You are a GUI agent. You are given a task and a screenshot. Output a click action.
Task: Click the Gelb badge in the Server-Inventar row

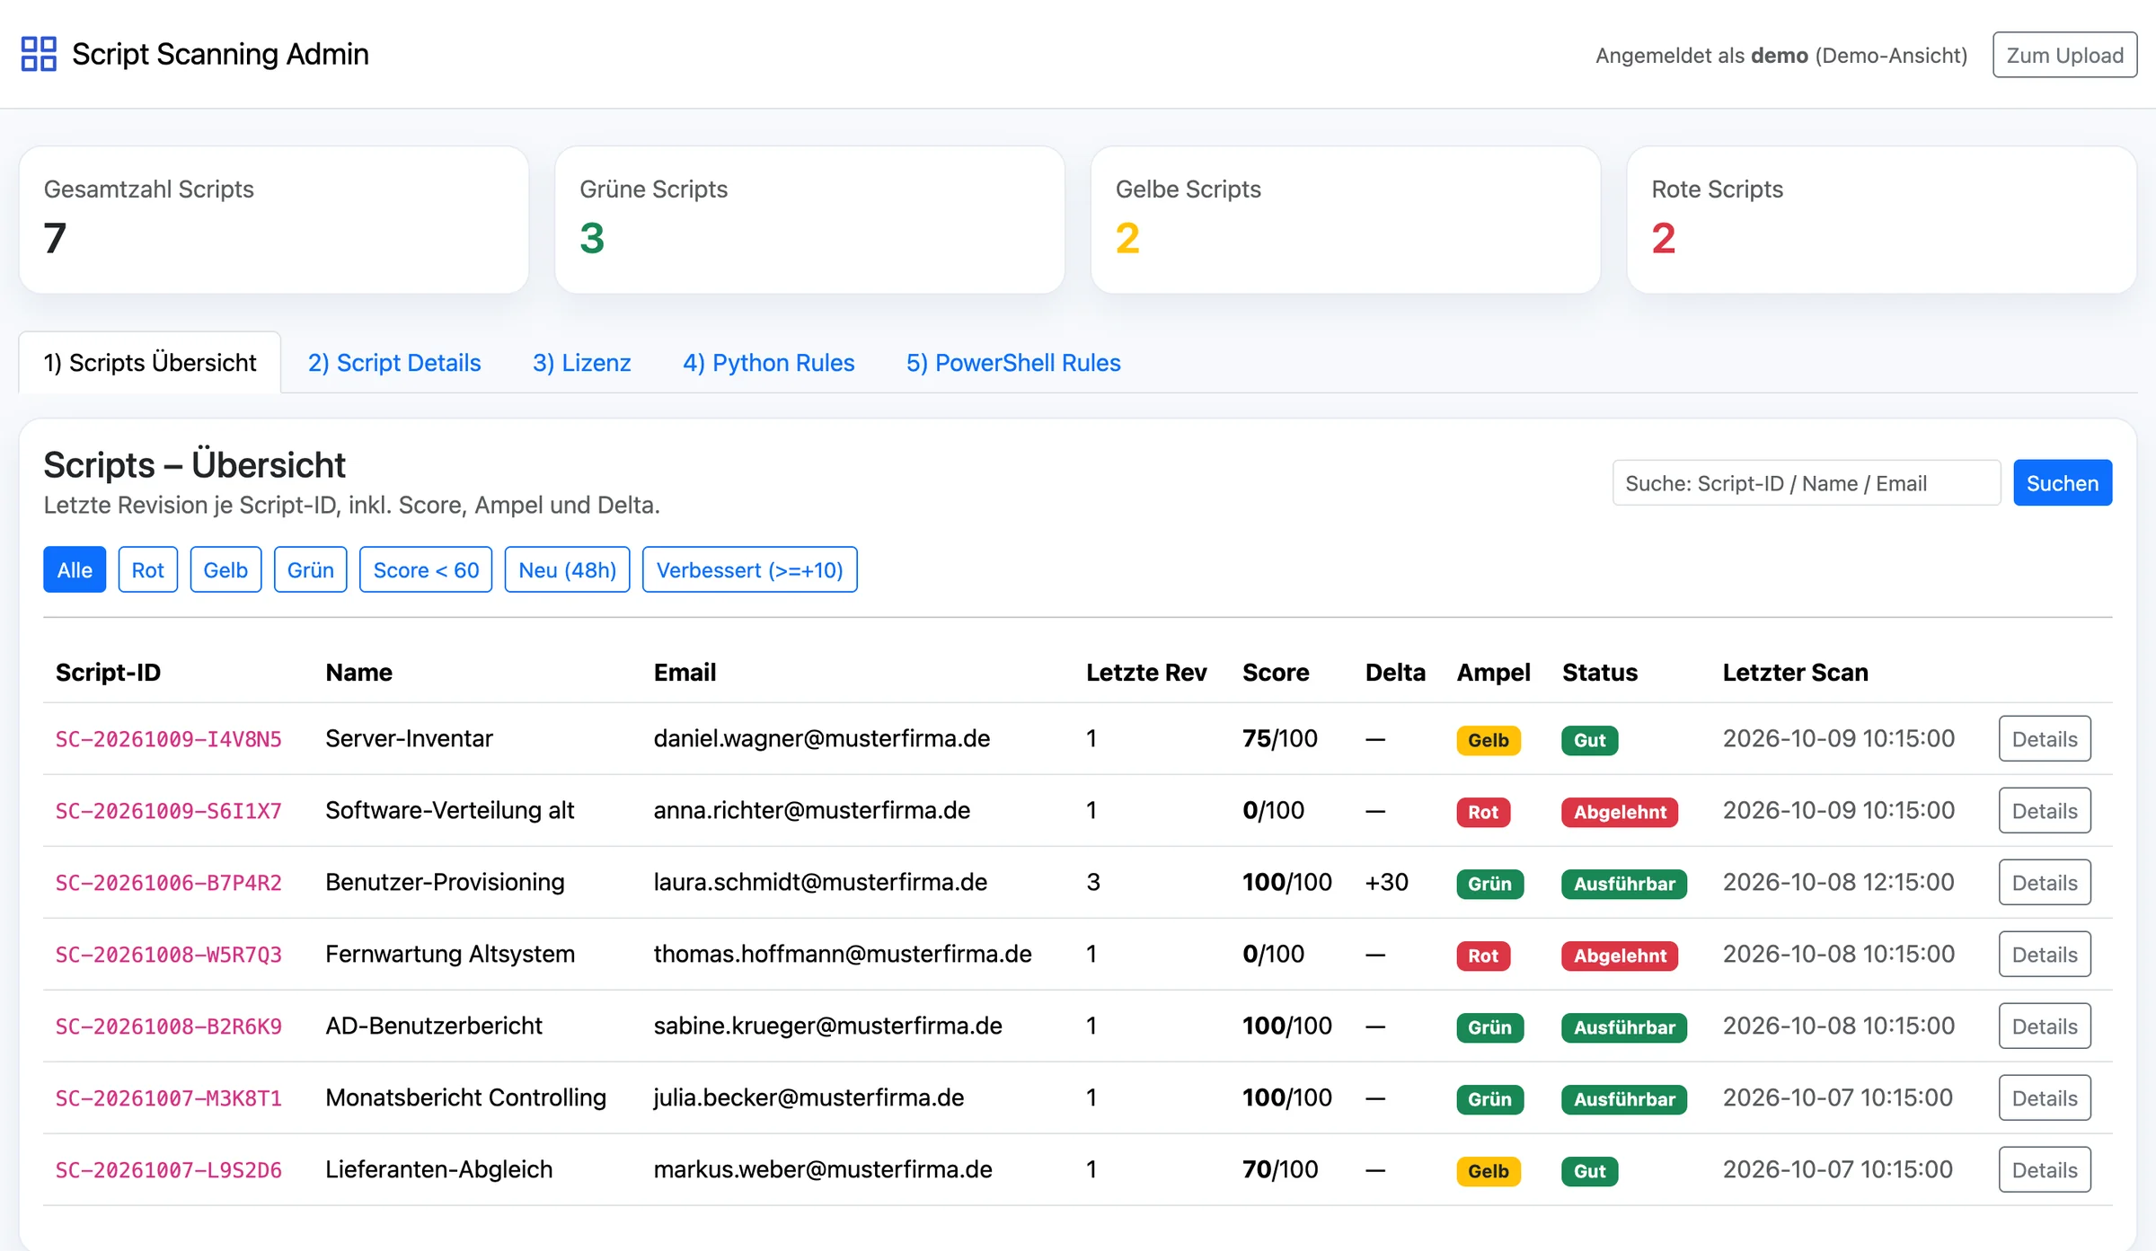pos(1489,740)
